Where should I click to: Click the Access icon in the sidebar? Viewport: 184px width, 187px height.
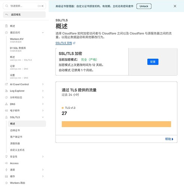point(6,163)
